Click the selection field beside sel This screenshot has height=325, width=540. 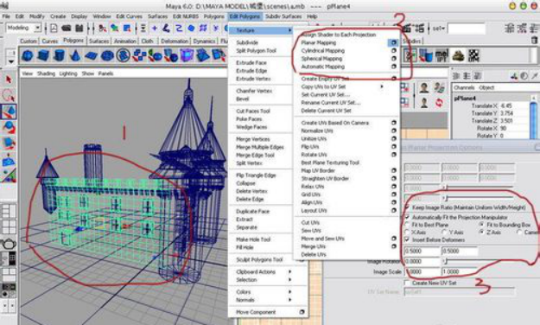coord(466,29)
